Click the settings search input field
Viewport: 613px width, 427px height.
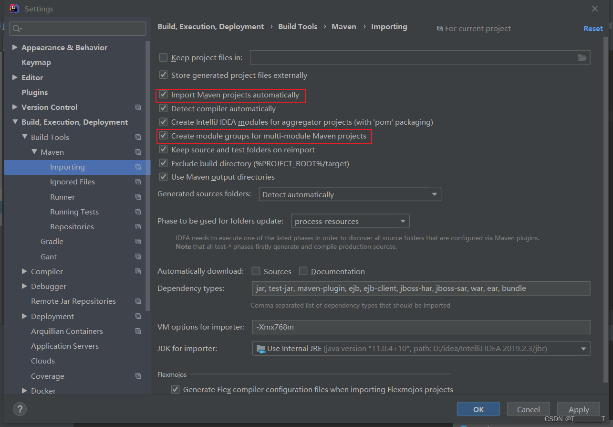78,29
